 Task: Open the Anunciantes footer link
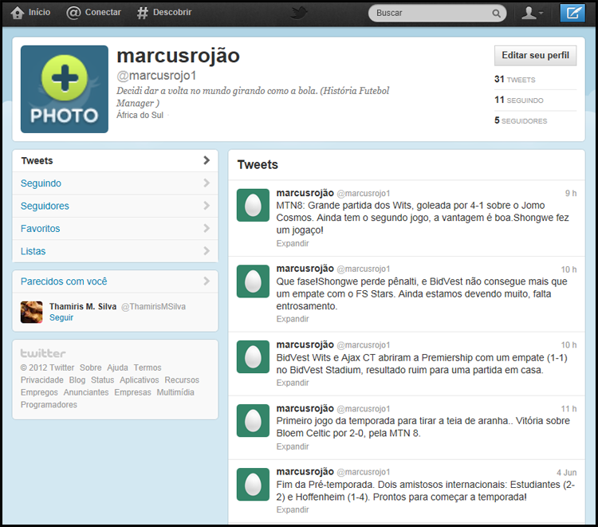click(86, 392)
